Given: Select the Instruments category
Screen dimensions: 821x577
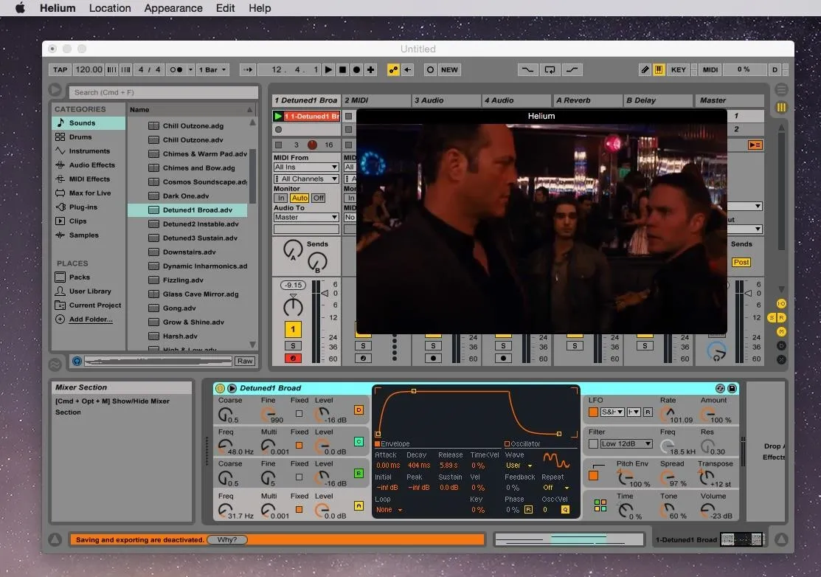Looking at the screenshot, I should tap(89, 151).
